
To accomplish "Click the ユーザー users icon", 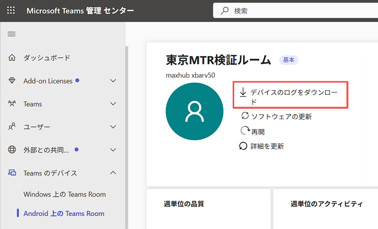I will coord(12,127).
